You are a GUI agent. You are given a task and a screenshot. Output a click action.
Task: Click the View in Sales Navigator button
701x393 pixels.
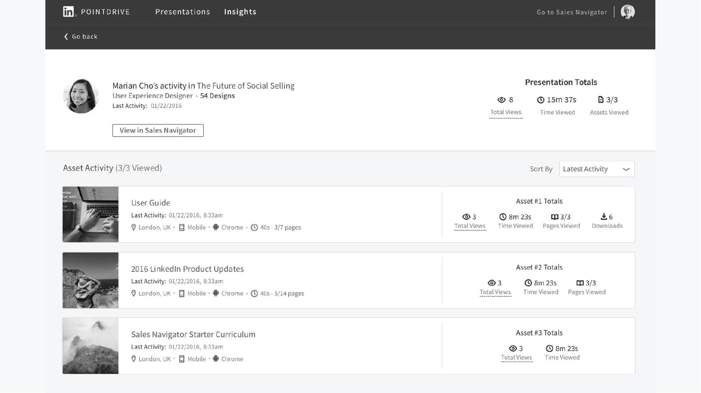coord(158,130)
